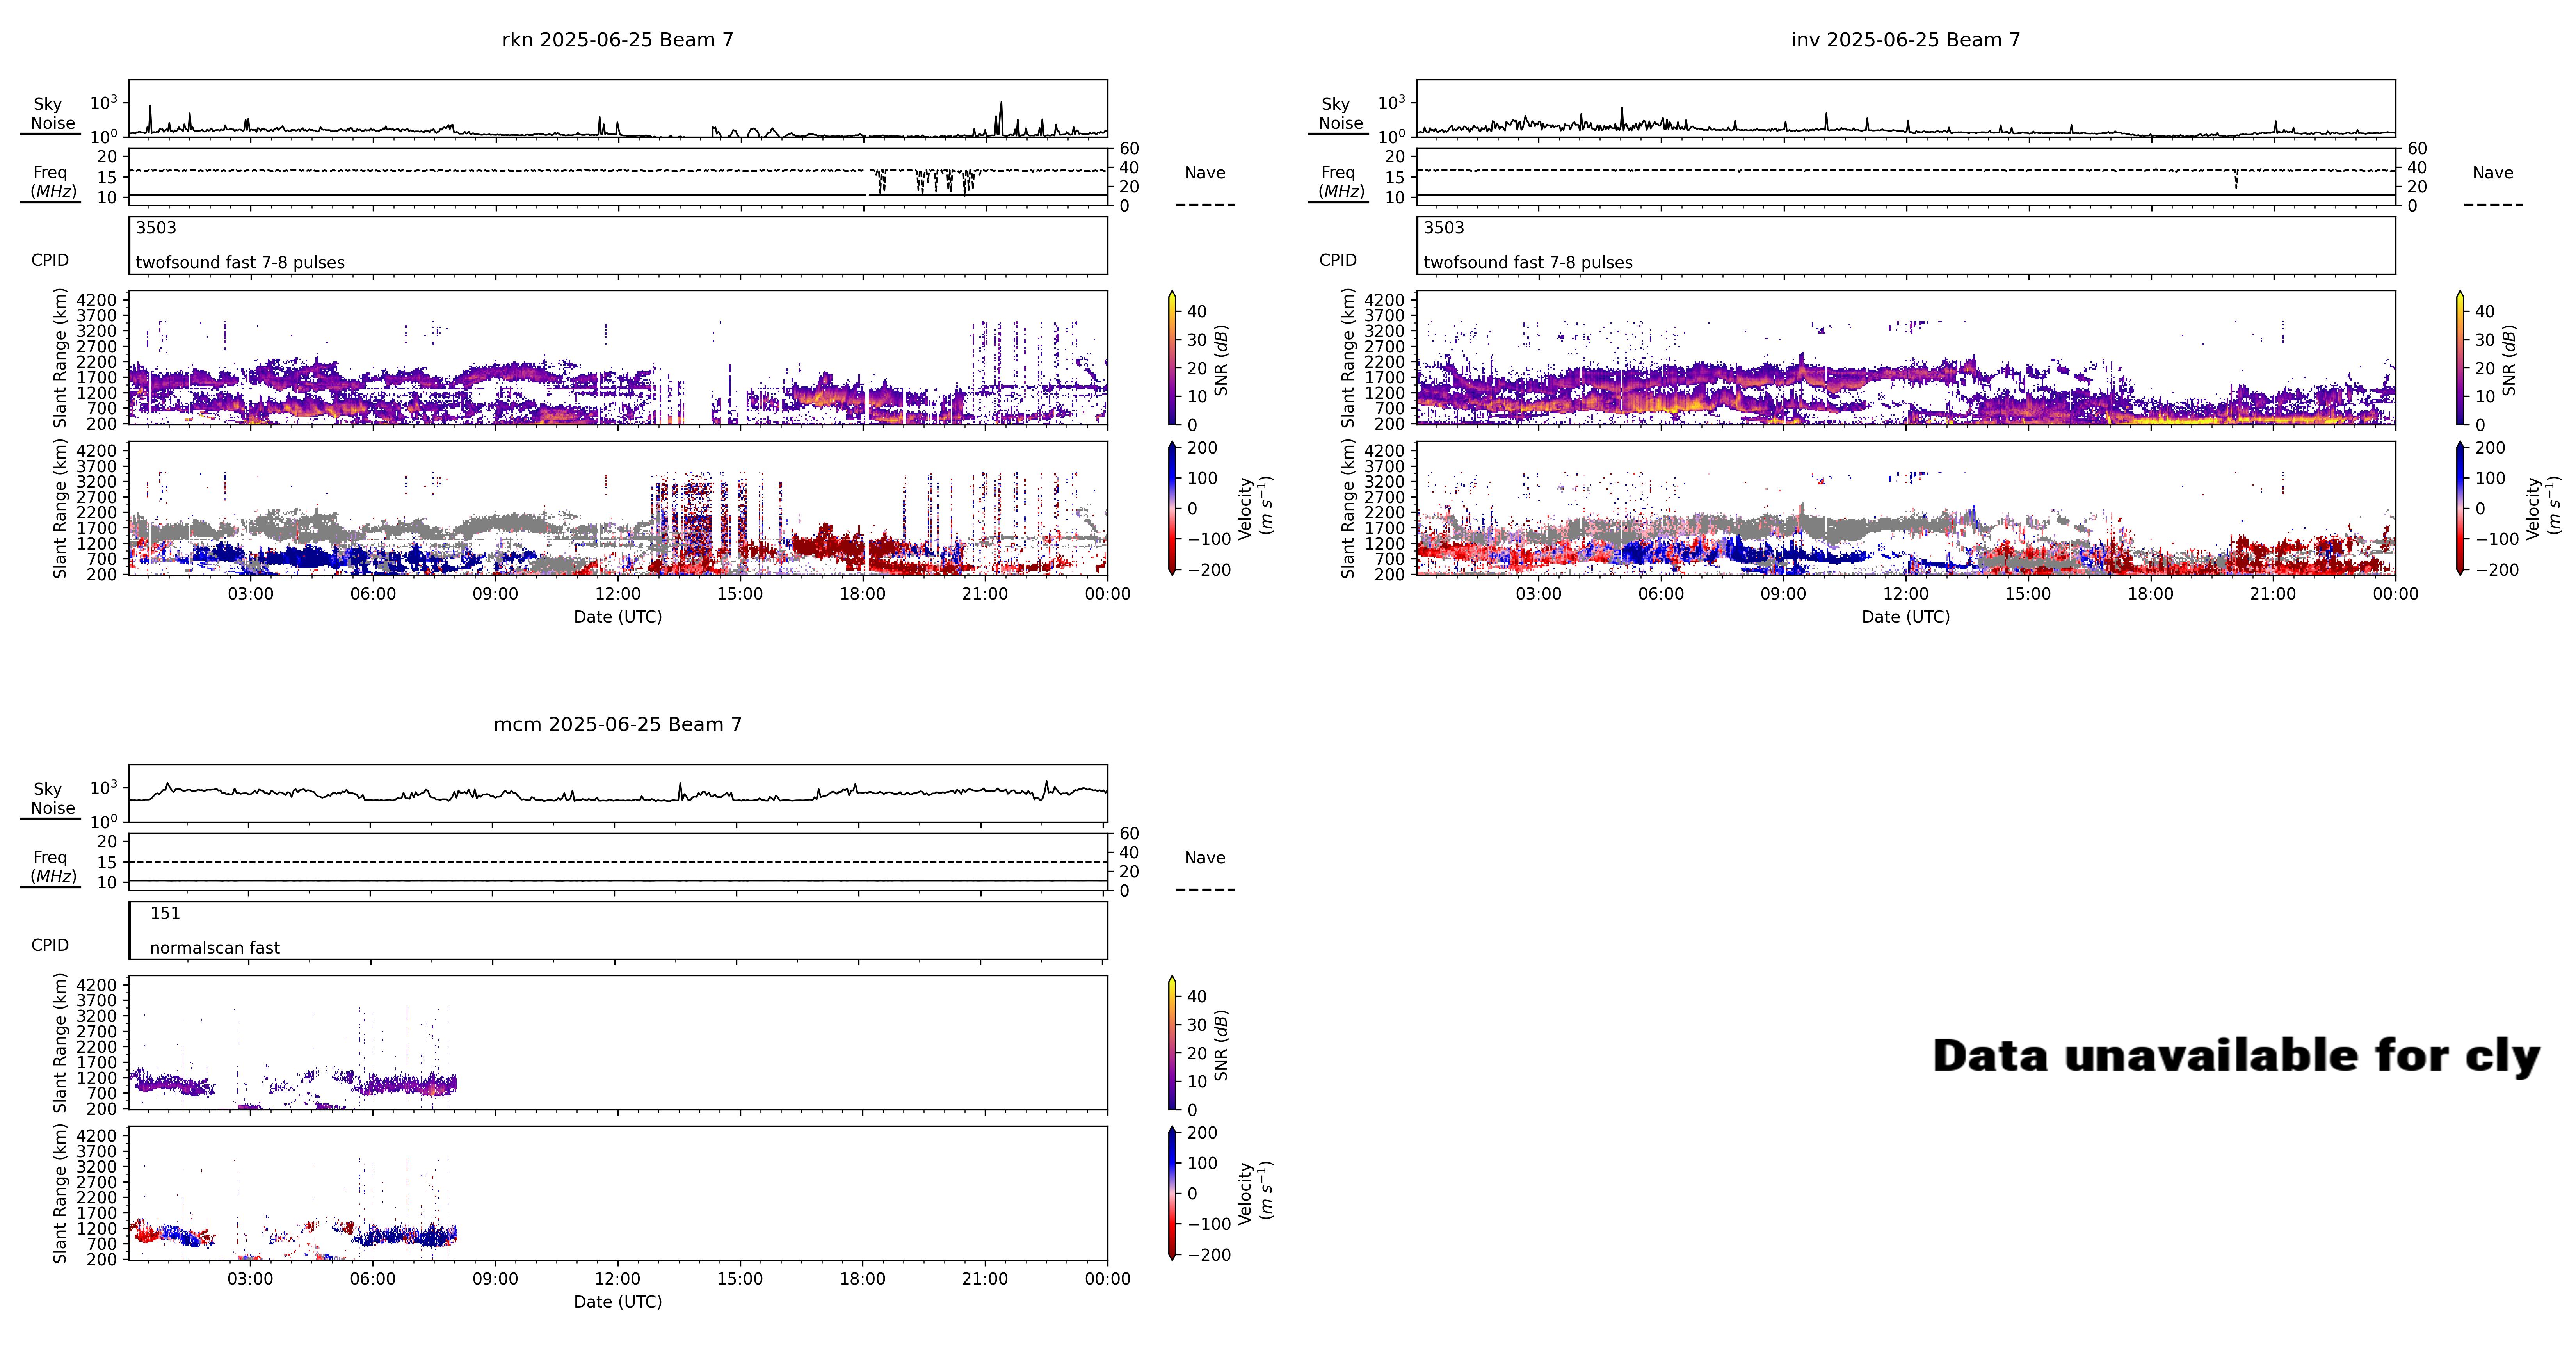Click the "12:00" tick under rkn velocity plot
2576x1370 pixels.
point(618,594)
